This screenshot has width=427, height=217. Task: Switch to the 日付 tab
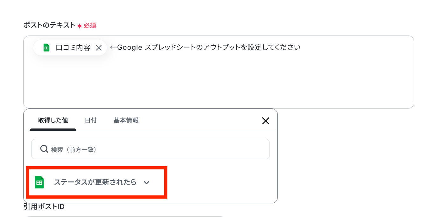[x=91, y=120]
